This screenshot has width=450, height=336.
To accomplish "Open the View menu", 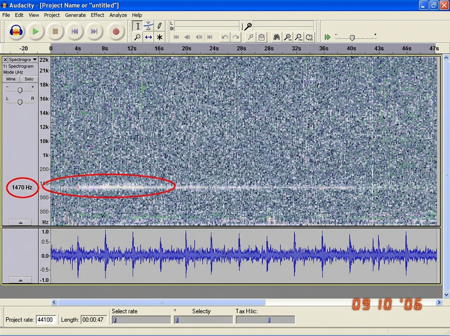I will pos(34,15).
